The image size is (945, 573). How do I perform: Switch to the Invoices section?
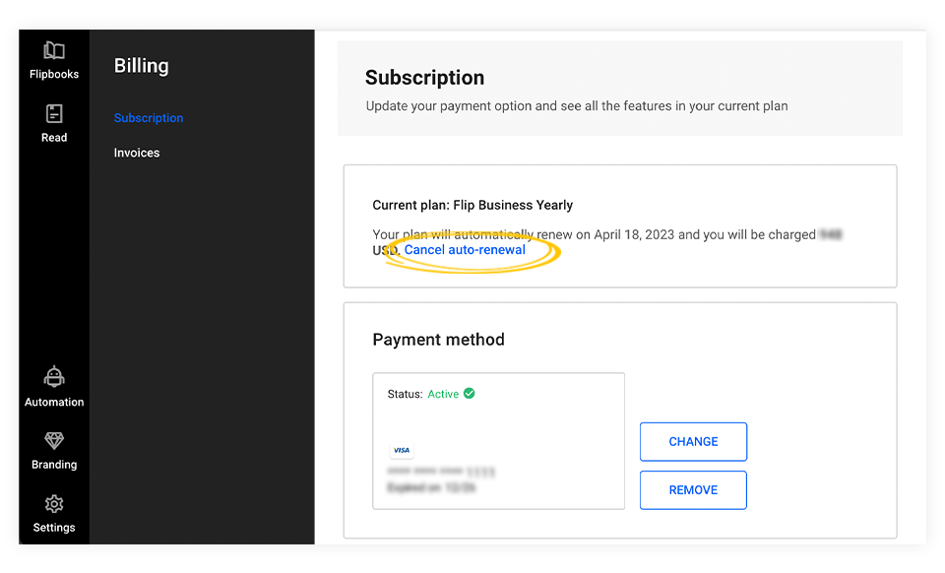[x=136, y=153]
